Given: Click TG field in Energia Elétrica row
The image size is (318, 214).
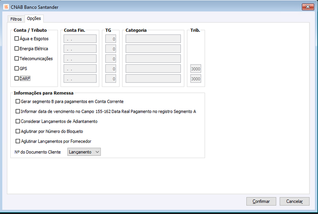Looking at the screenshot, I should tap(111, 48).
